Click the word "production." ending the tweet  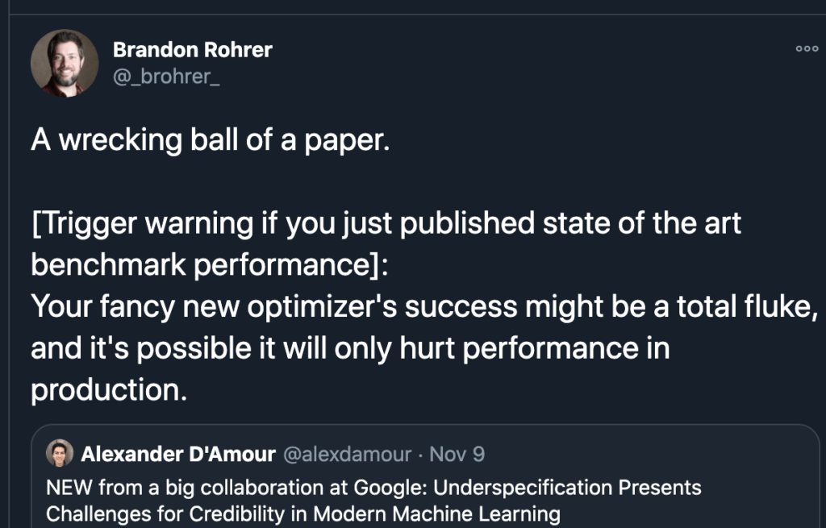[109, 391]
